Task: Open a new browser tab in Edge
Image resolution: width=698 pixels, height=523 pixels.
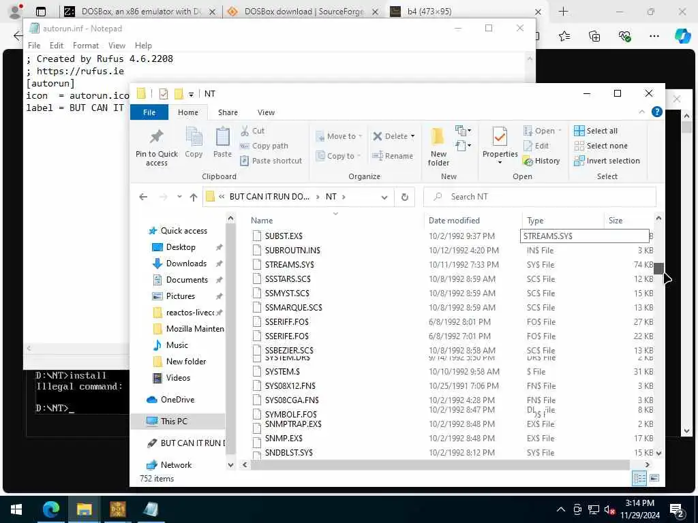Action: tap(563, 12)
